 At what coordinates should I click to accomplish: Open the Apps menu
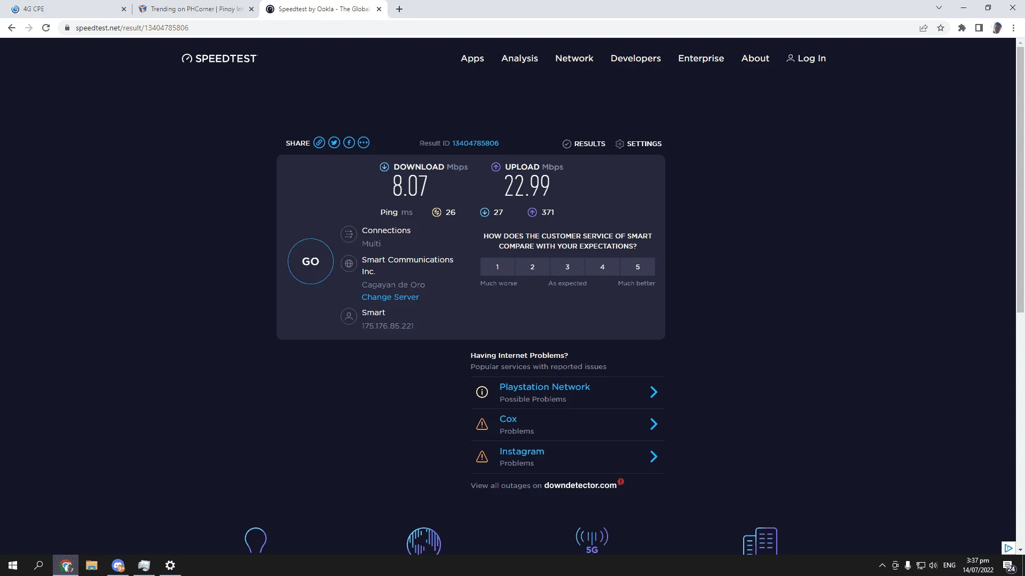472,58
